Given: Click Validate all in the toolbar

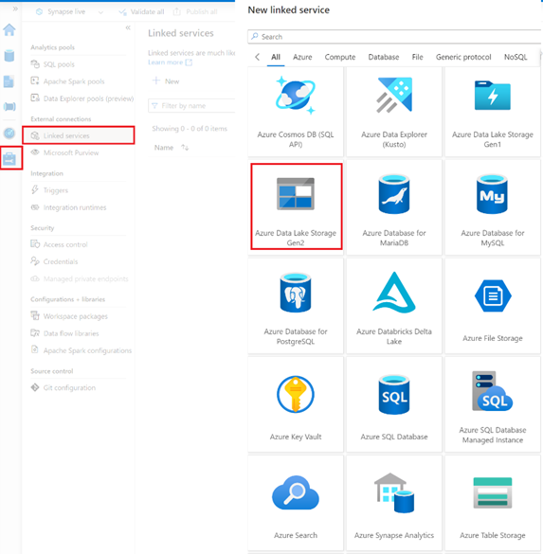Looking at the screenshot, I should point(142,12).
